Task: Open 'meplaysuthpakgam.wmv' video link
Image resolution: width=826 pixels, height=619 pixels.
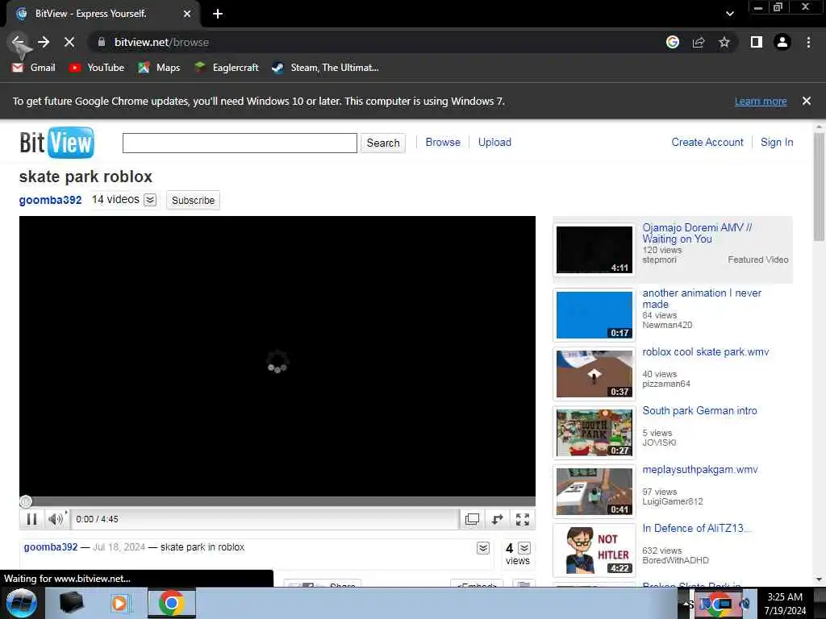Action: [699, 470]
